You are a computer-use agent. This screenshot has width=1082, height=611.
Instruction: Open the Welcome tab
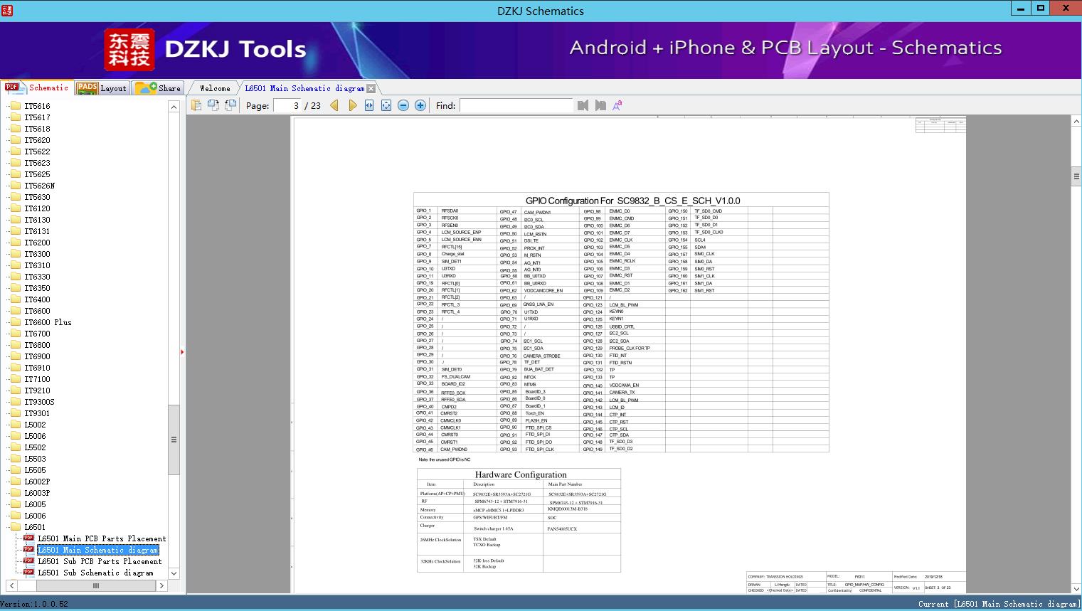(215, 88)
